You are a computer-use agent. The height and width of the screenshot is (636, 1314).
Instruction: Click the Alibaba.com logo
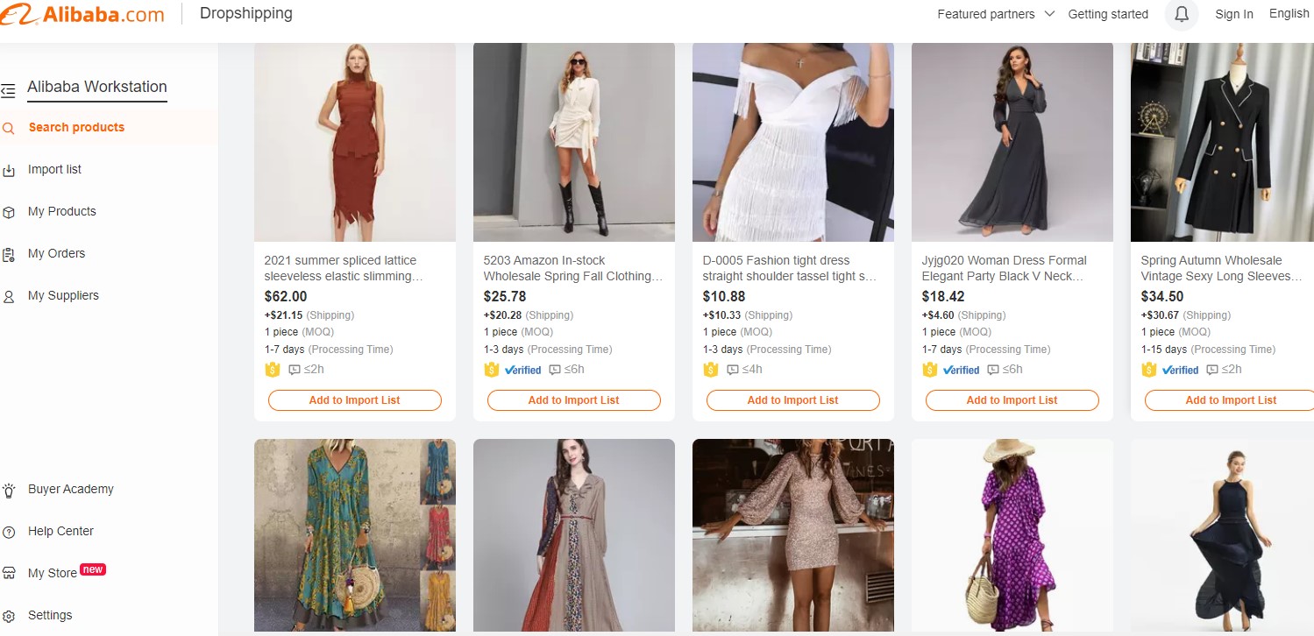click(x=83, y=14)
